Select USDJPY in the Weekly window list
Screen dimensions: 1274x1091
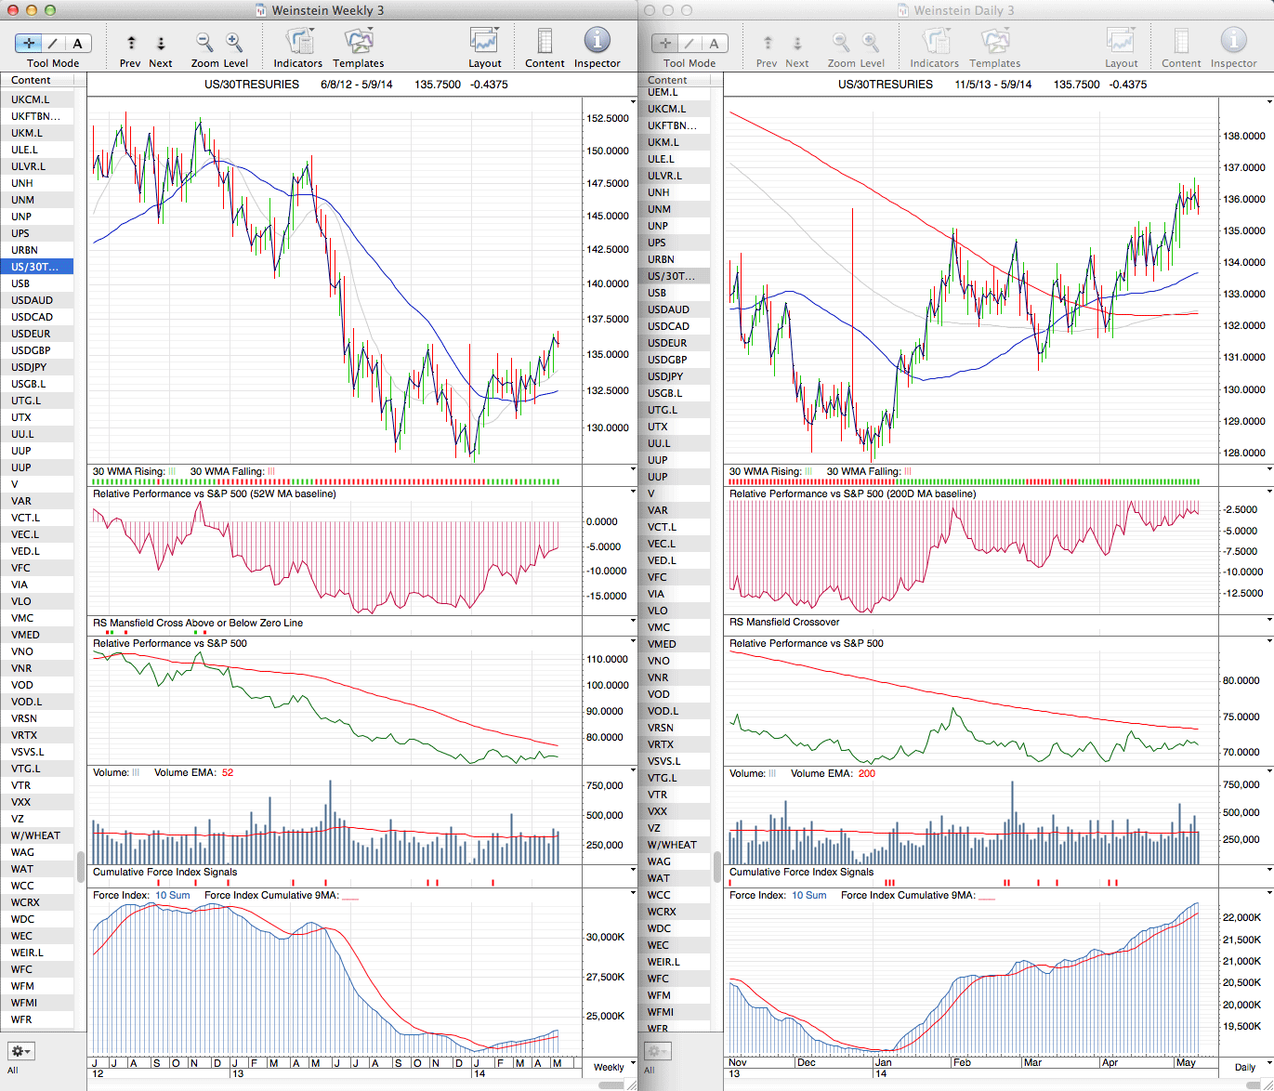pyautogui.click(x=30, y=367)
